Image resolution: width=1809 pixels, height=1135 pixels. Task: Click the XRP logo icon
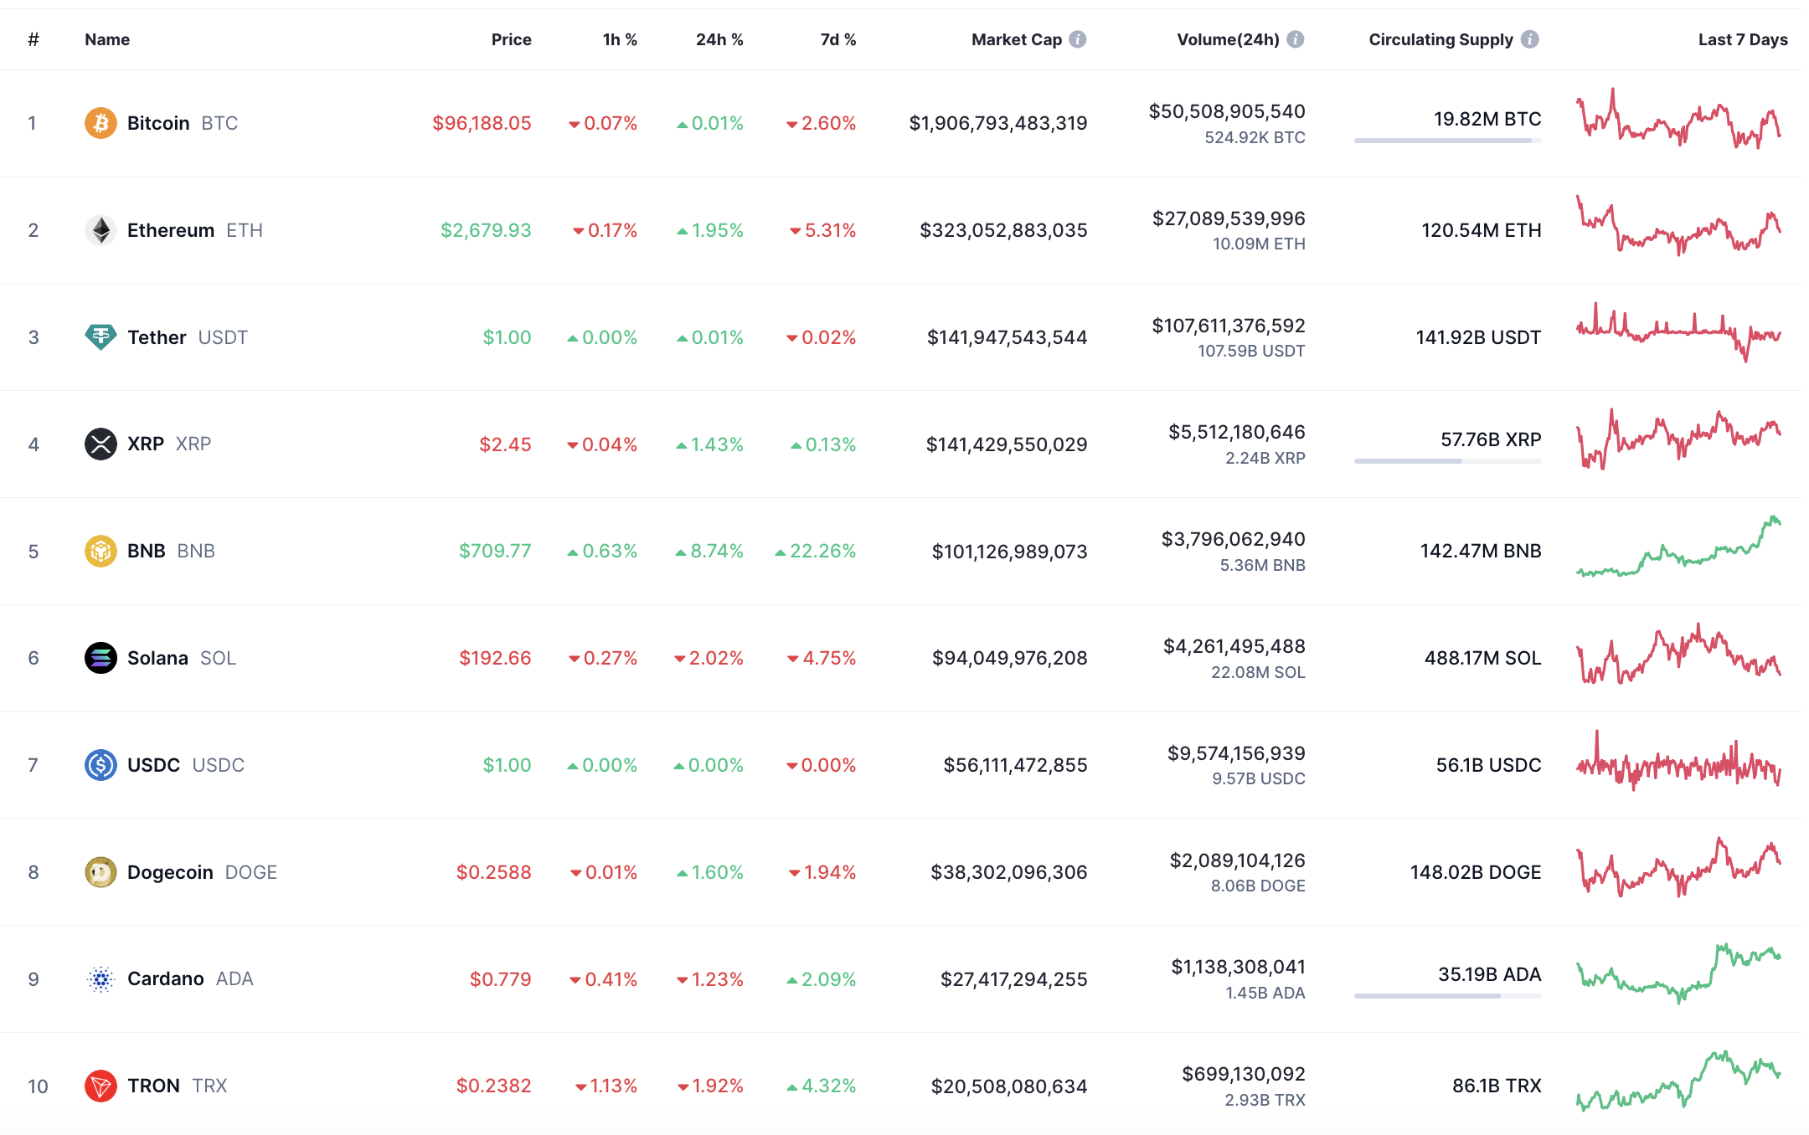coord(100,444)
